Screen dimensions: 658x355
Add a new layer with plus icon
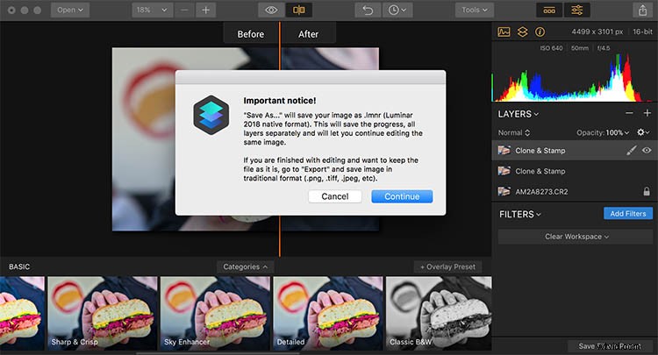tap(647, 113)
